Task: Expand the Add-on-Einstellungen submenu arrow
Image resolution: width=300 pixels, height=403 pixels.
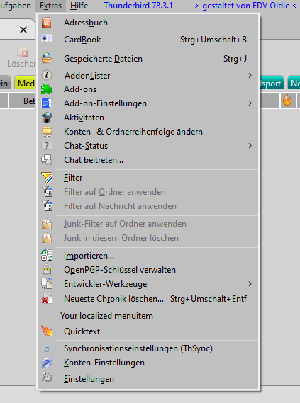Action: click(x=250, y=103)
